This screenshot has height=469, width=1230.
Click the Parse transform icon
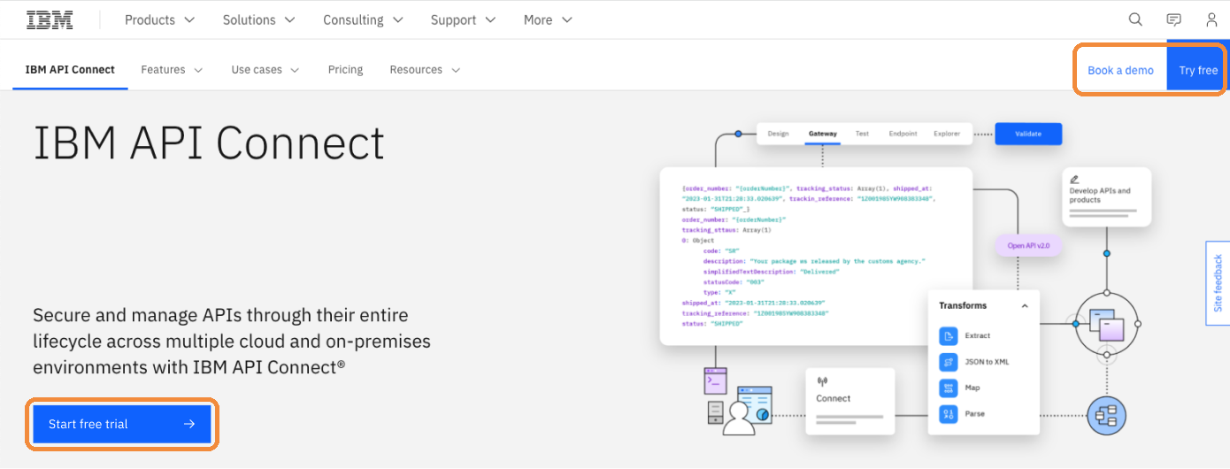point(949,413)
